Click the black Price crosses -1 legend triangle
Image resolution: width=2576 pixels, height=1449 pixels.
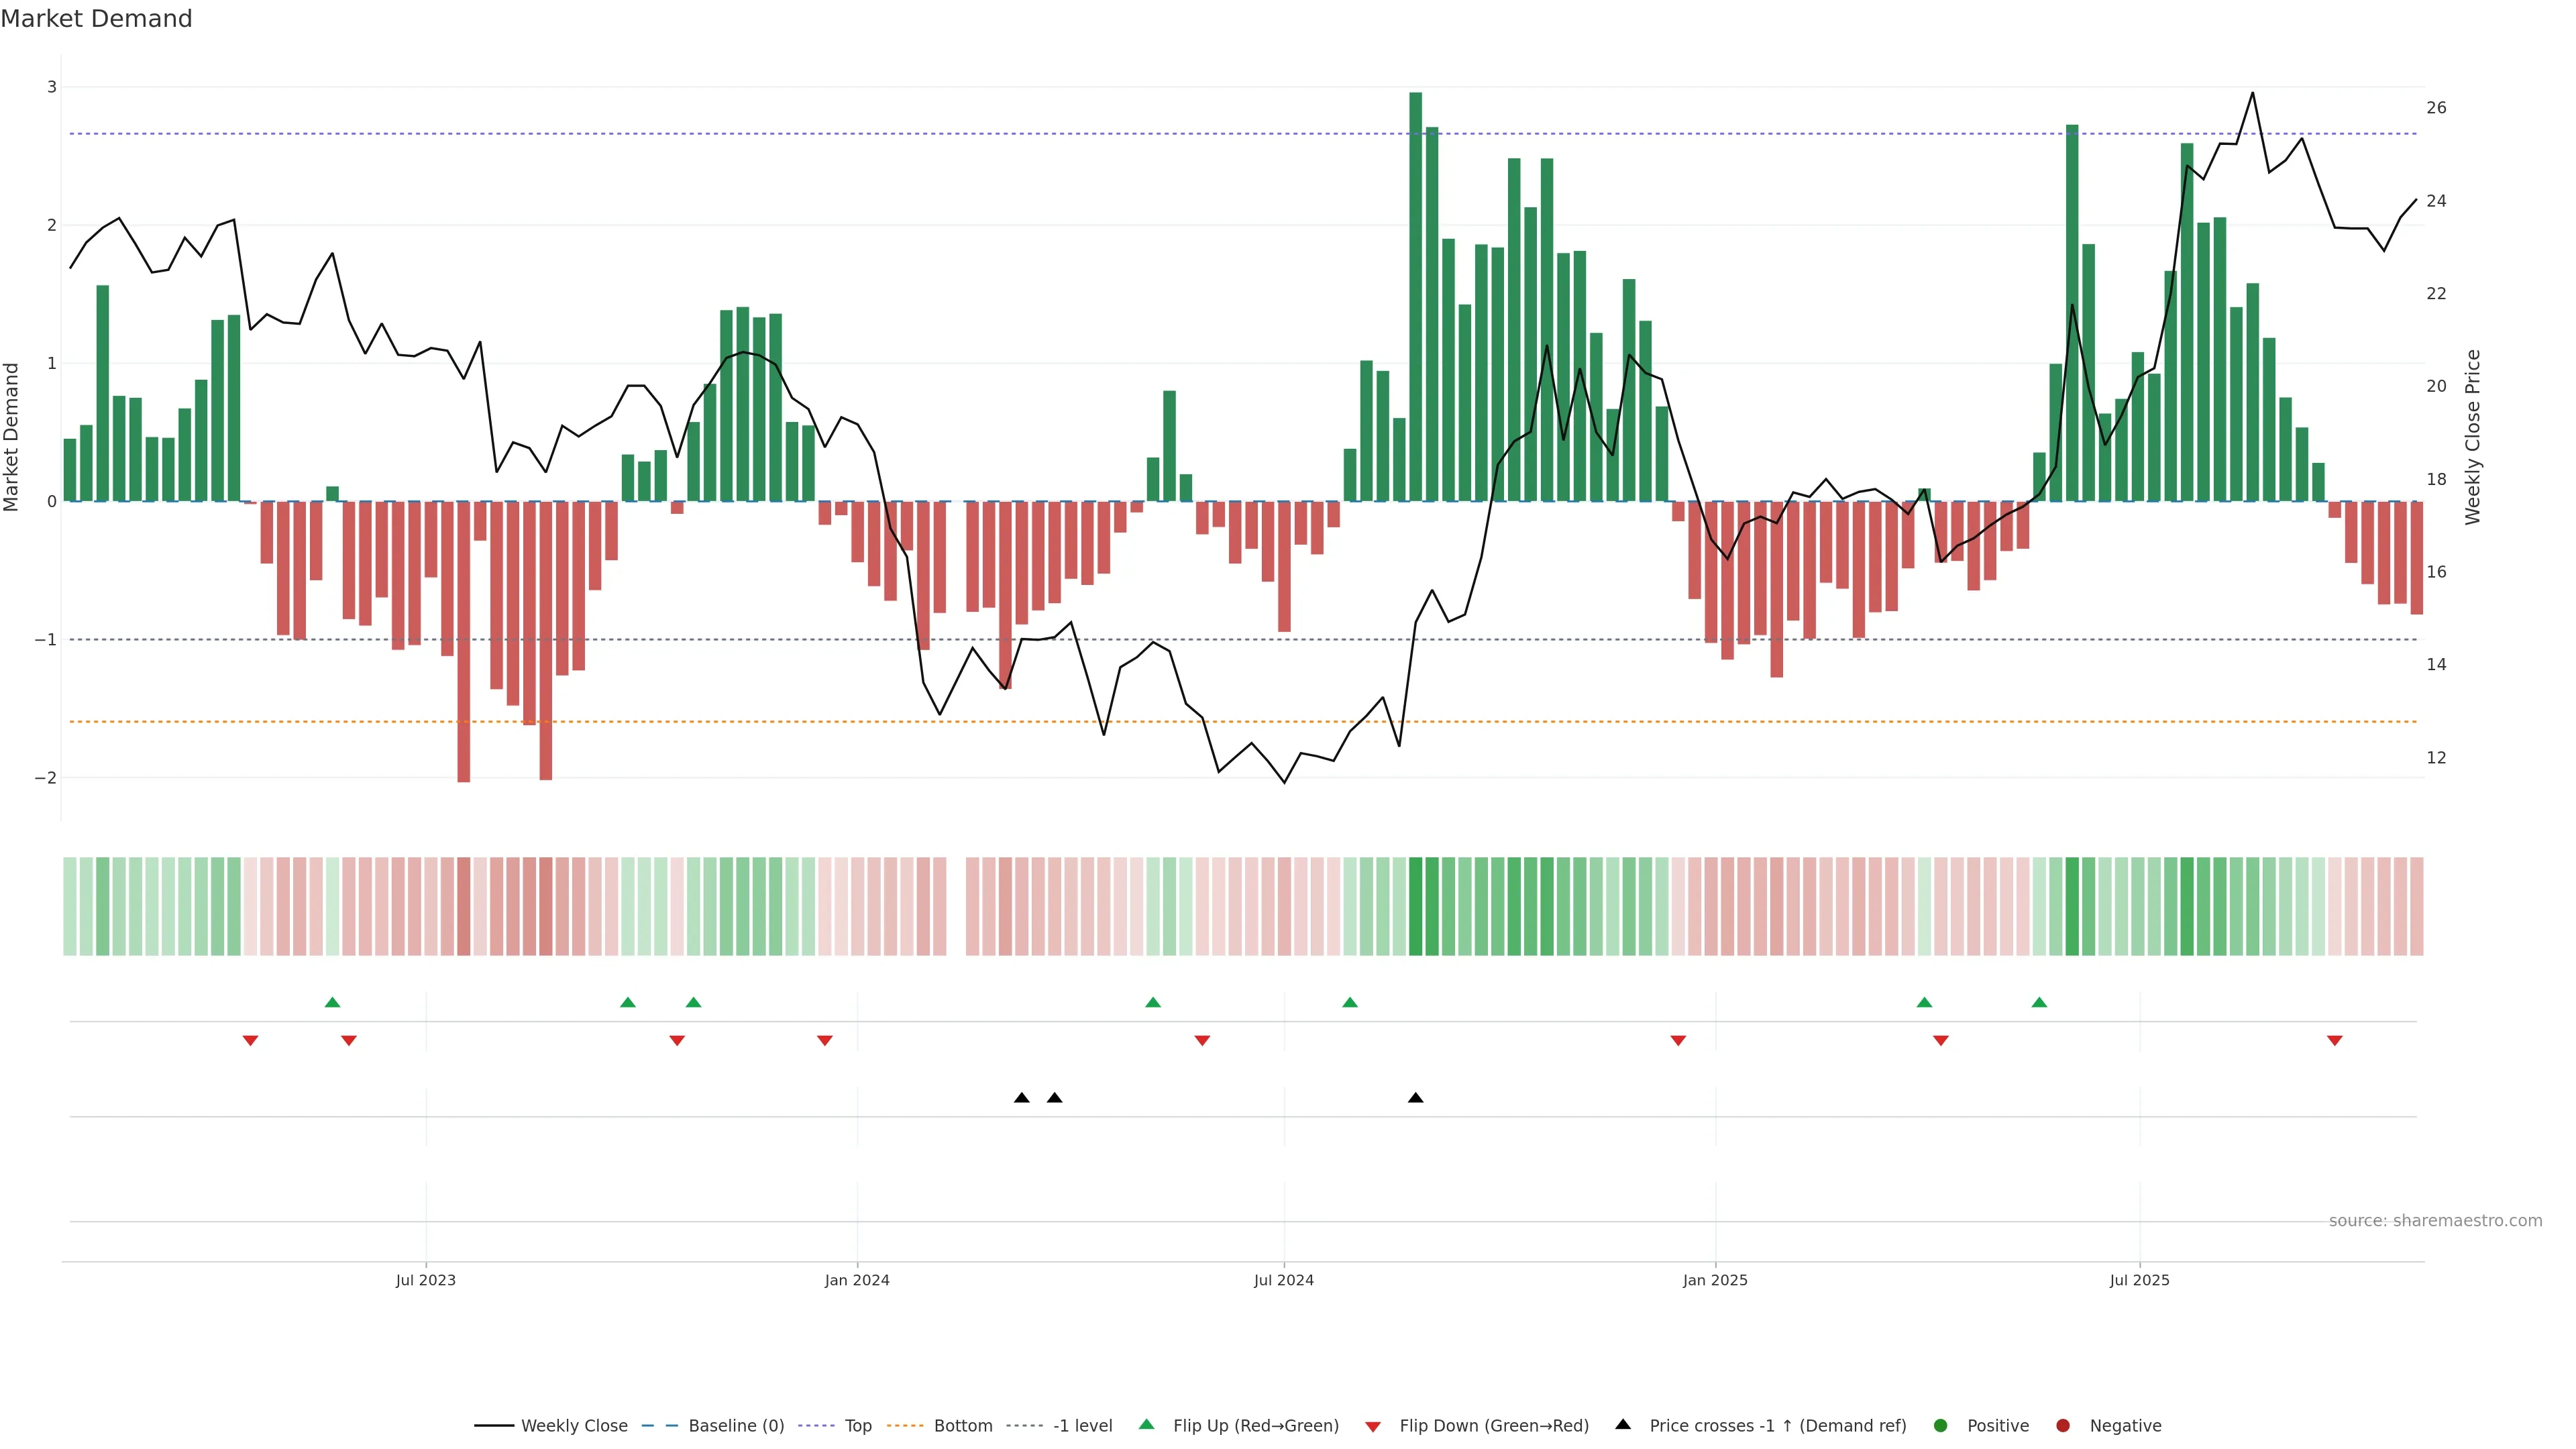1623,1424
